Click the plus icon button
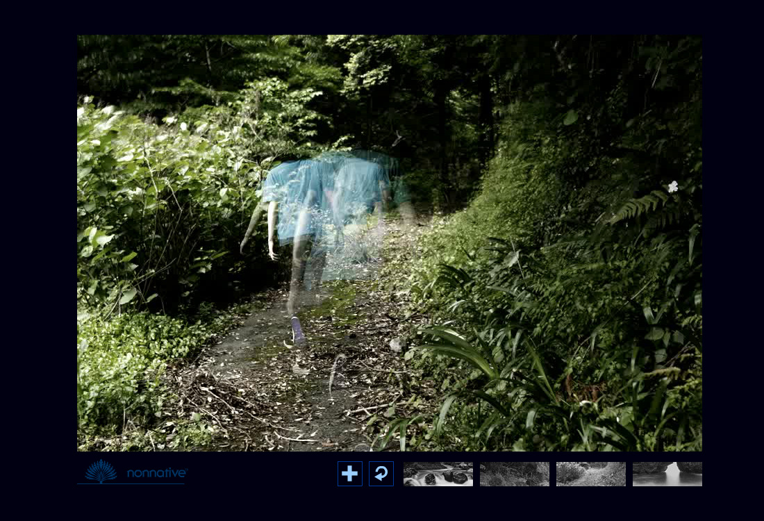This screenshot has width=764, height=521. point(350,474)
